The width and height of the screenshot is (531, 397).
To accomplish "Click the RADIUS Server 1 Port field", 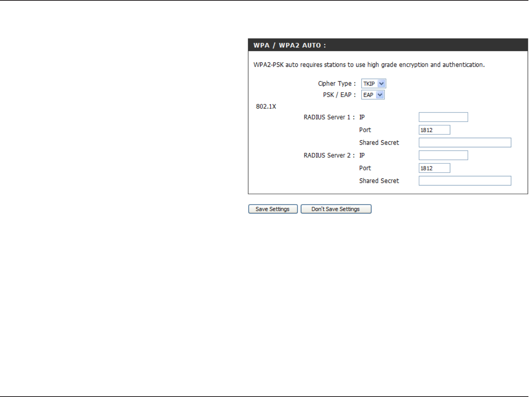I will click(434, 130).
